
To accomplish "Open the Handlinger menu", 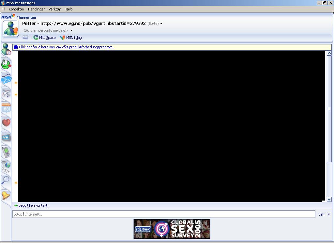I will [x=37, y=9].
